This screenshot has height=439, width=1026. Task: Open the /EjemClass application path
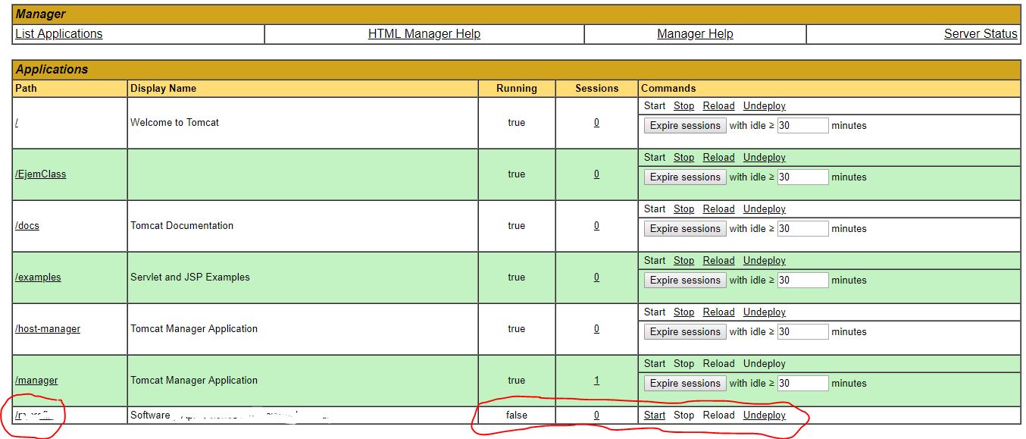[40, 174]
